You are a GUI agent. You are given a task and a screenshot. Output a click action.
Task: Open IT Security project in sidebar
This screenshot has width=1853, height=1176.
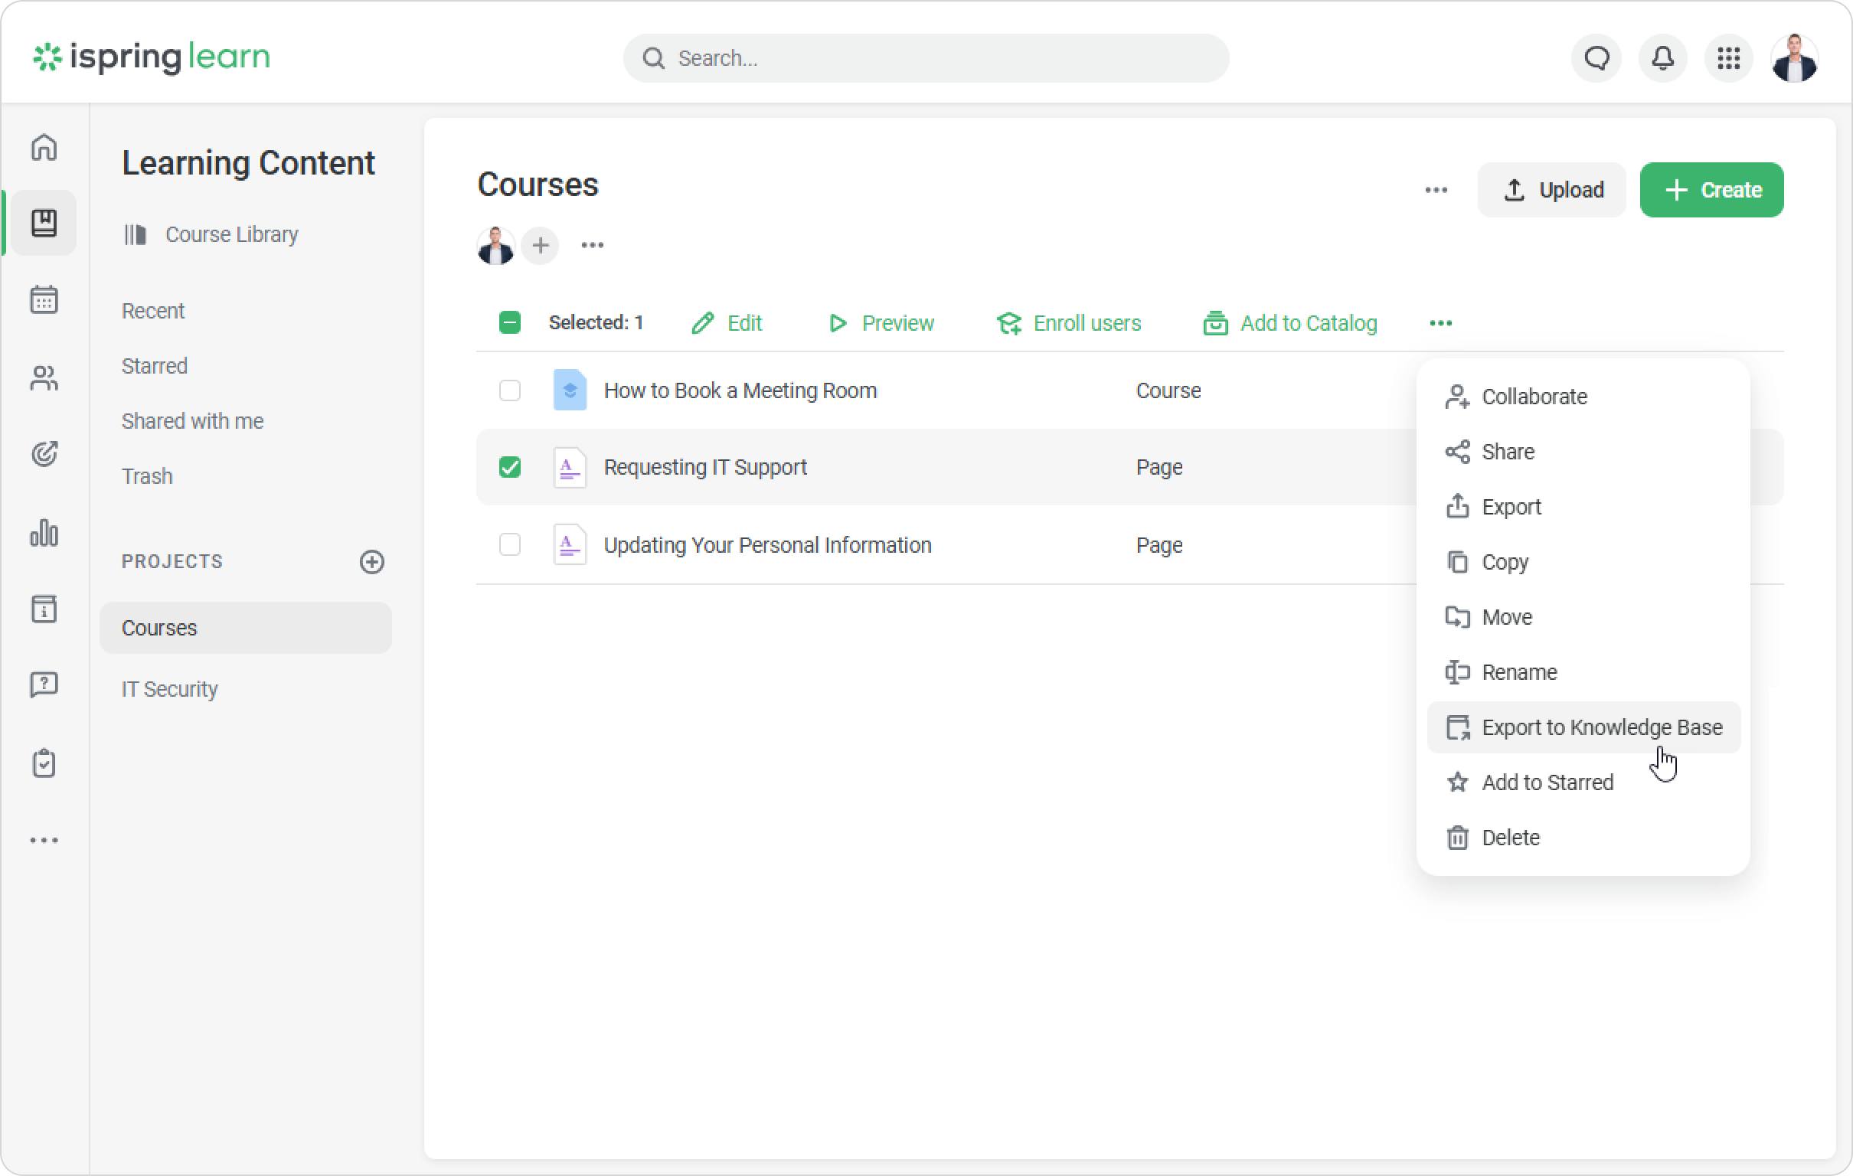click(169, 689)
